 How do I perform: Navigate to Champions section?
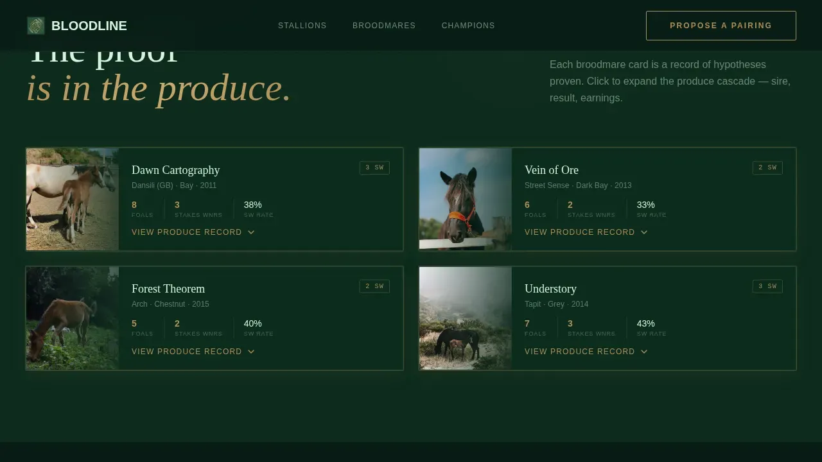pos(468,26)
